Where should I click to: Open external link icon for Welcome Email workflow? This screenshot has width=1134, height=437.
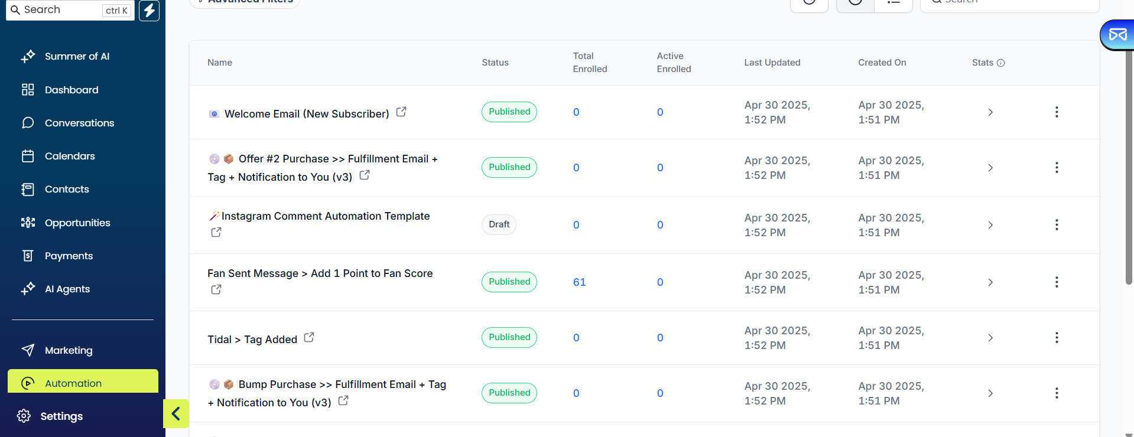tap(401, 112)
